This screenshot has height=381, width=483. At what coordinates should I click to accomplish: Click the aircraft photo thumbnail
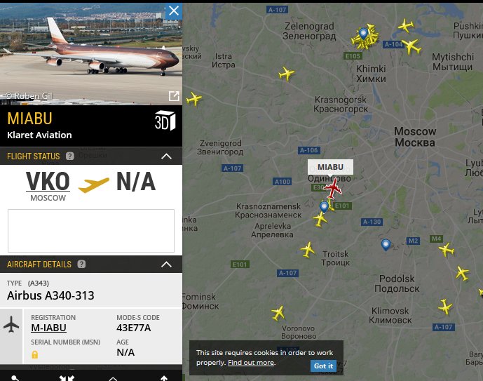[x=91, y=54]
